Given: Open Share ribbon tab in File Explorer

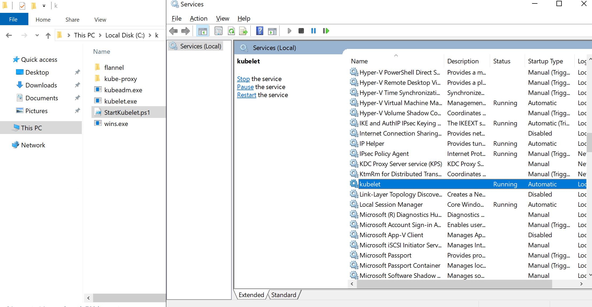Looking at the screenshot, I should (72, 20).
